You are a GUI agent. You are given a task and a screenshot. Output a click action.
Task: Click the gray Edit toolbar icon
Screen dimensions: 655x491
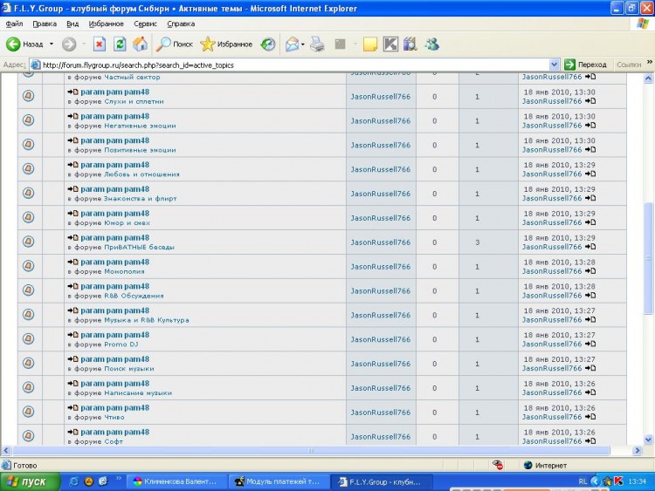point(341,44)
